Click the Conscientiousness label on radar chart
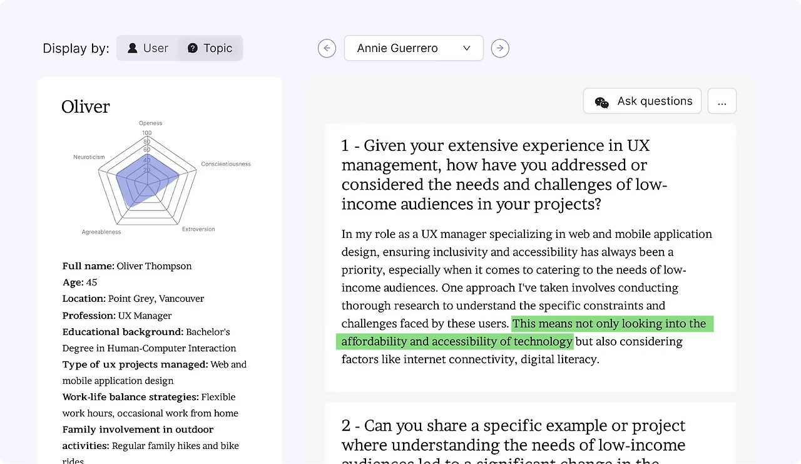 pos(226,164)
